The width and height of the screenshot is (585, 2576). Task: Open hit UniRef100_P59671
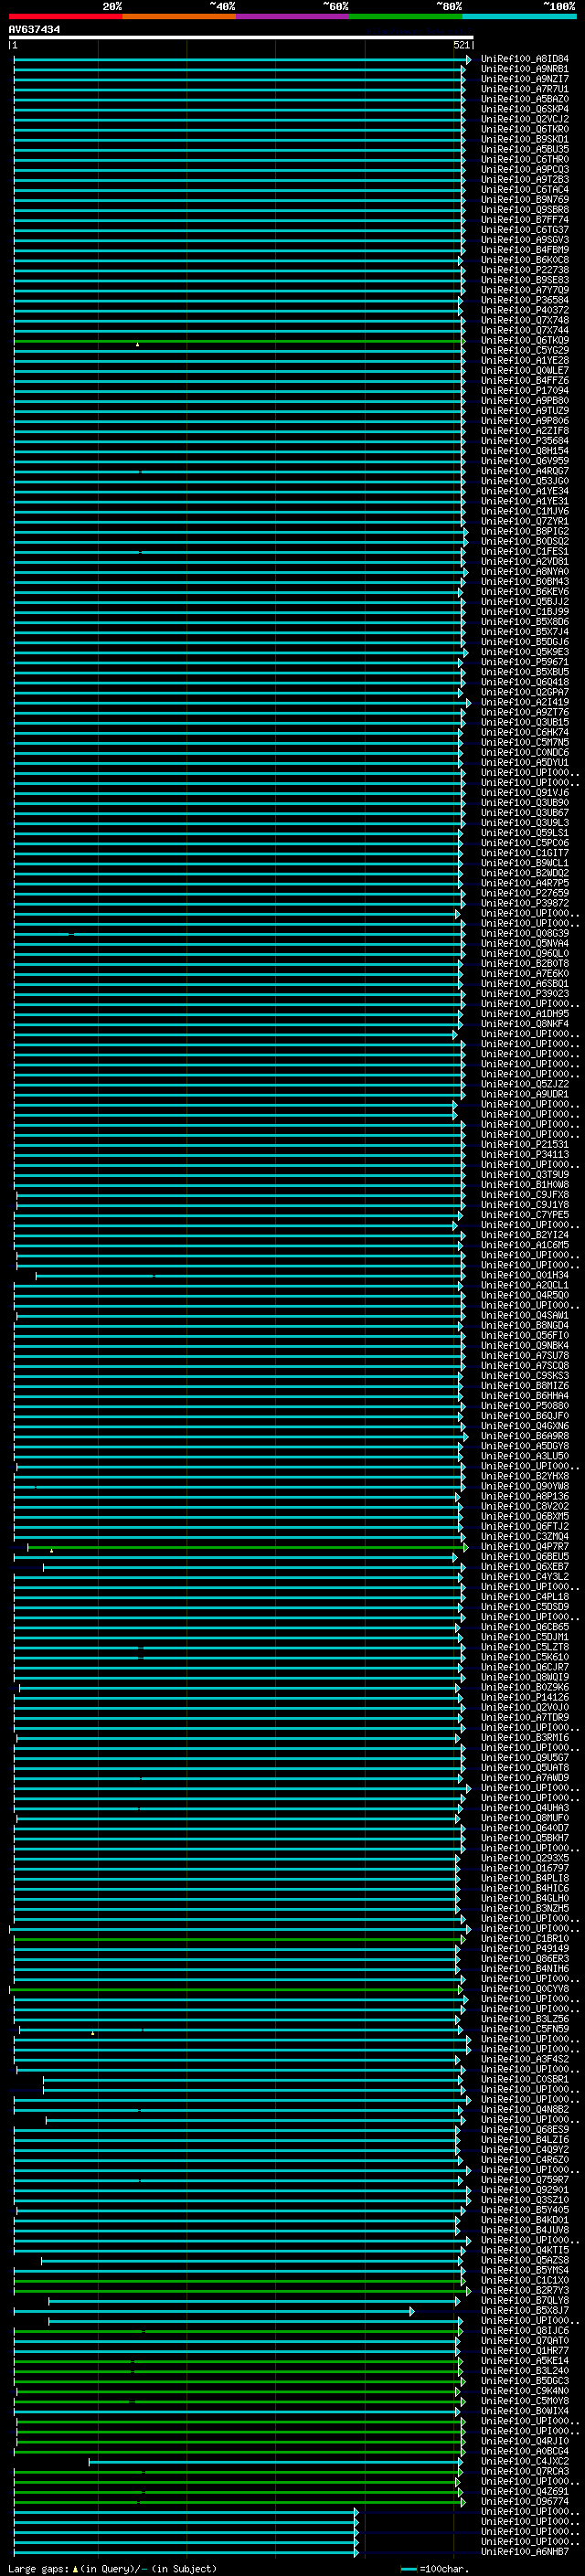pyautogui.click(x=525, y=662)
